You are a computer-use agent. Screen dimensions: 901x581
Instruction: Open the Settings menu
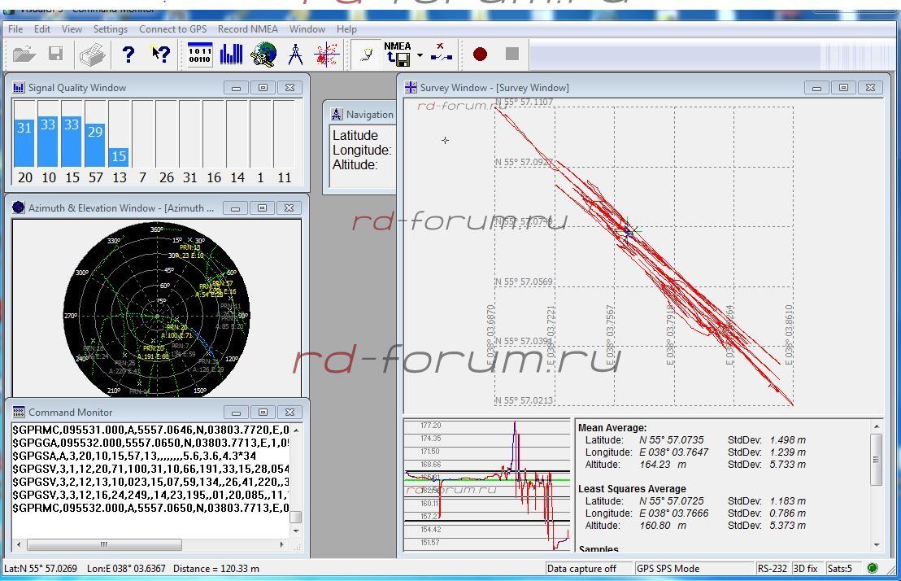[x=110, y=29]
